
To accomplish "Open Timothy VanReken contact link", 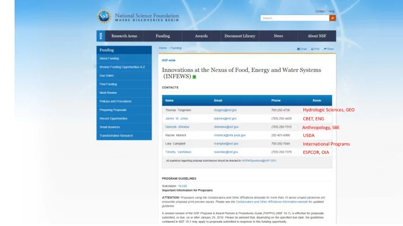I will 178,152.
